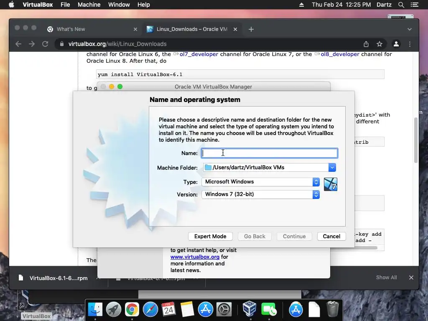Reload the page with refresh icon
Viewport: 428px width, 321px height.
tap(45, 44)
